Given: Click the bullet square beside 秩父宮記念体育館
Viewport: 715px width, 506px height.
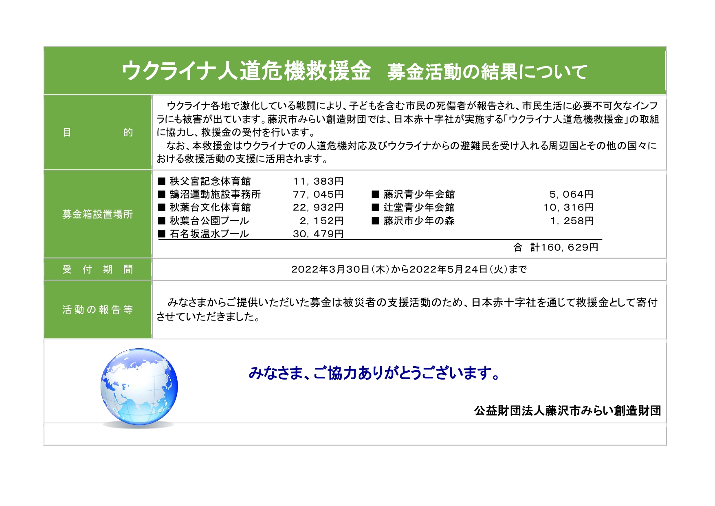Looking at the screenshot, I should 162,181.
